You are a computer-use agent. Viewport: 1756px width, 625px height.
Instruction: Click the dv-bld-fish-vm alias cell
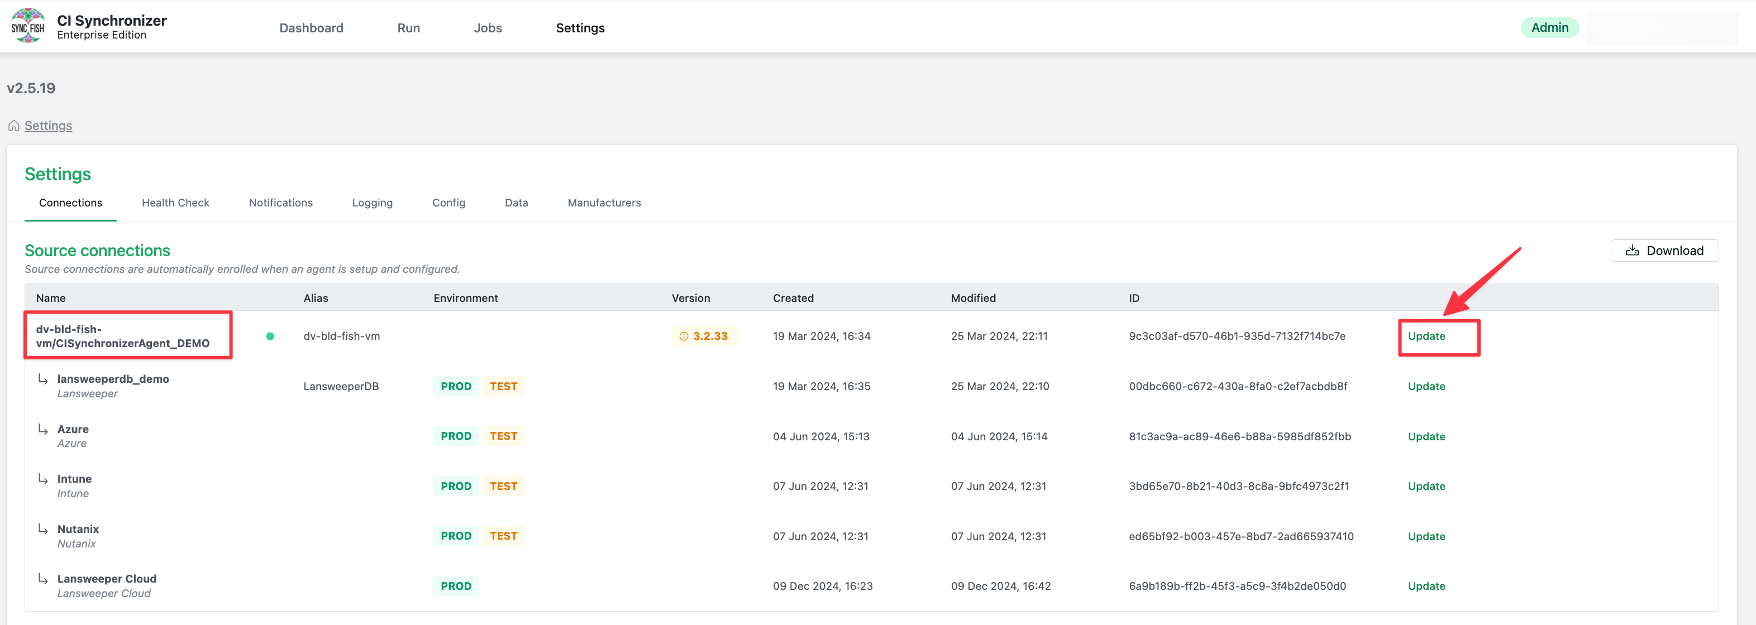(x=341, y=336)
